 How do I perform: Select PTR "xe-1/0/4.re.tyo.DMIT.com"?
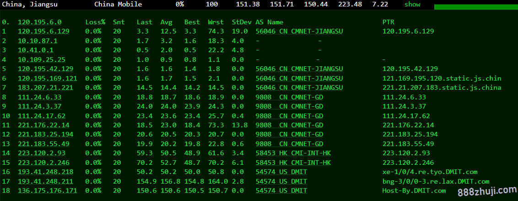[x=430, y=172]
